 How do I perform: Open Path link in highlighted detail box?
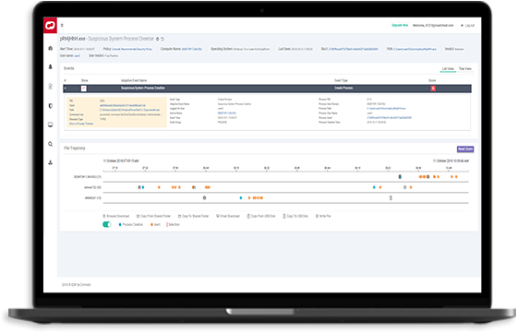(129, 110)
